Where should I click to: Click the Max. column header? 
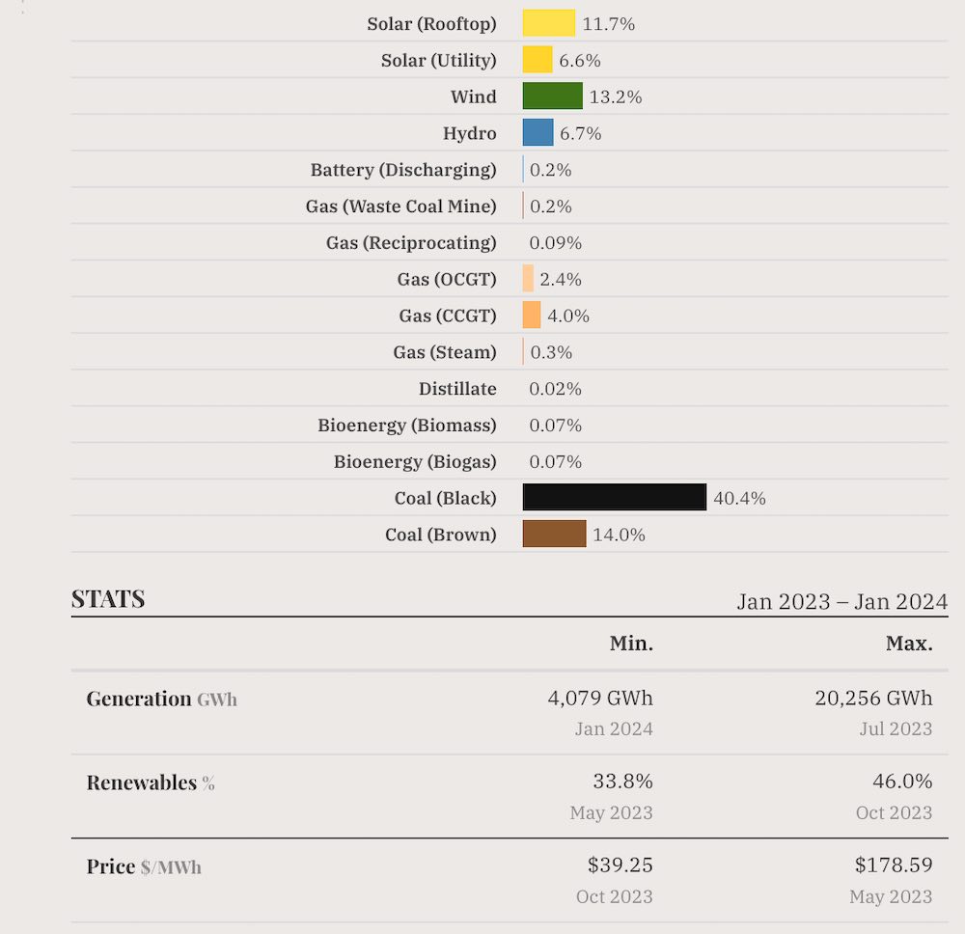point(909,644)
